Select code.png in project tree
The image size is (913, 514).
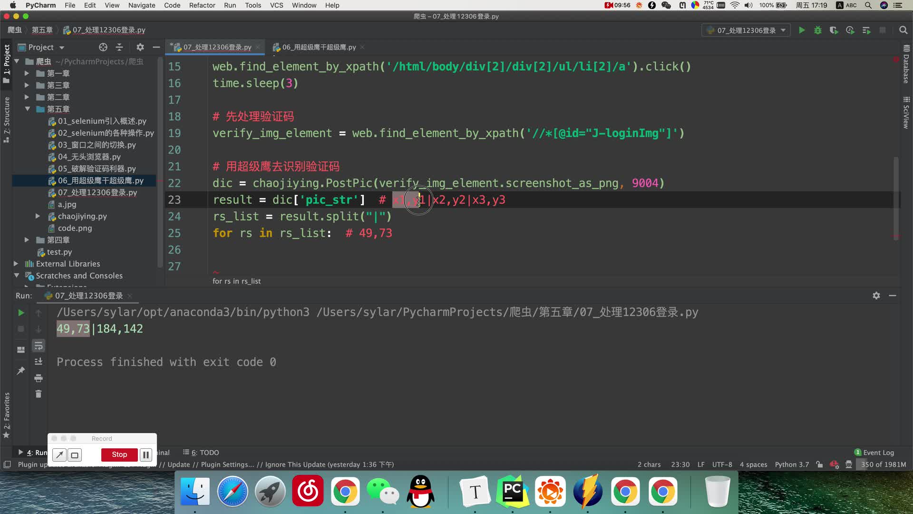tap(75, 228)
